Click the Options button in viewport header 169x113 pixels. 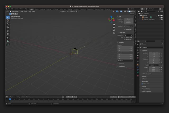click(132, 13)
